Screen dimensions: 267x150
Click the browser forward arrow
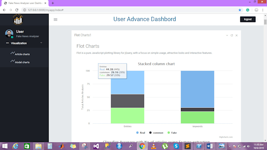point(11,10)
